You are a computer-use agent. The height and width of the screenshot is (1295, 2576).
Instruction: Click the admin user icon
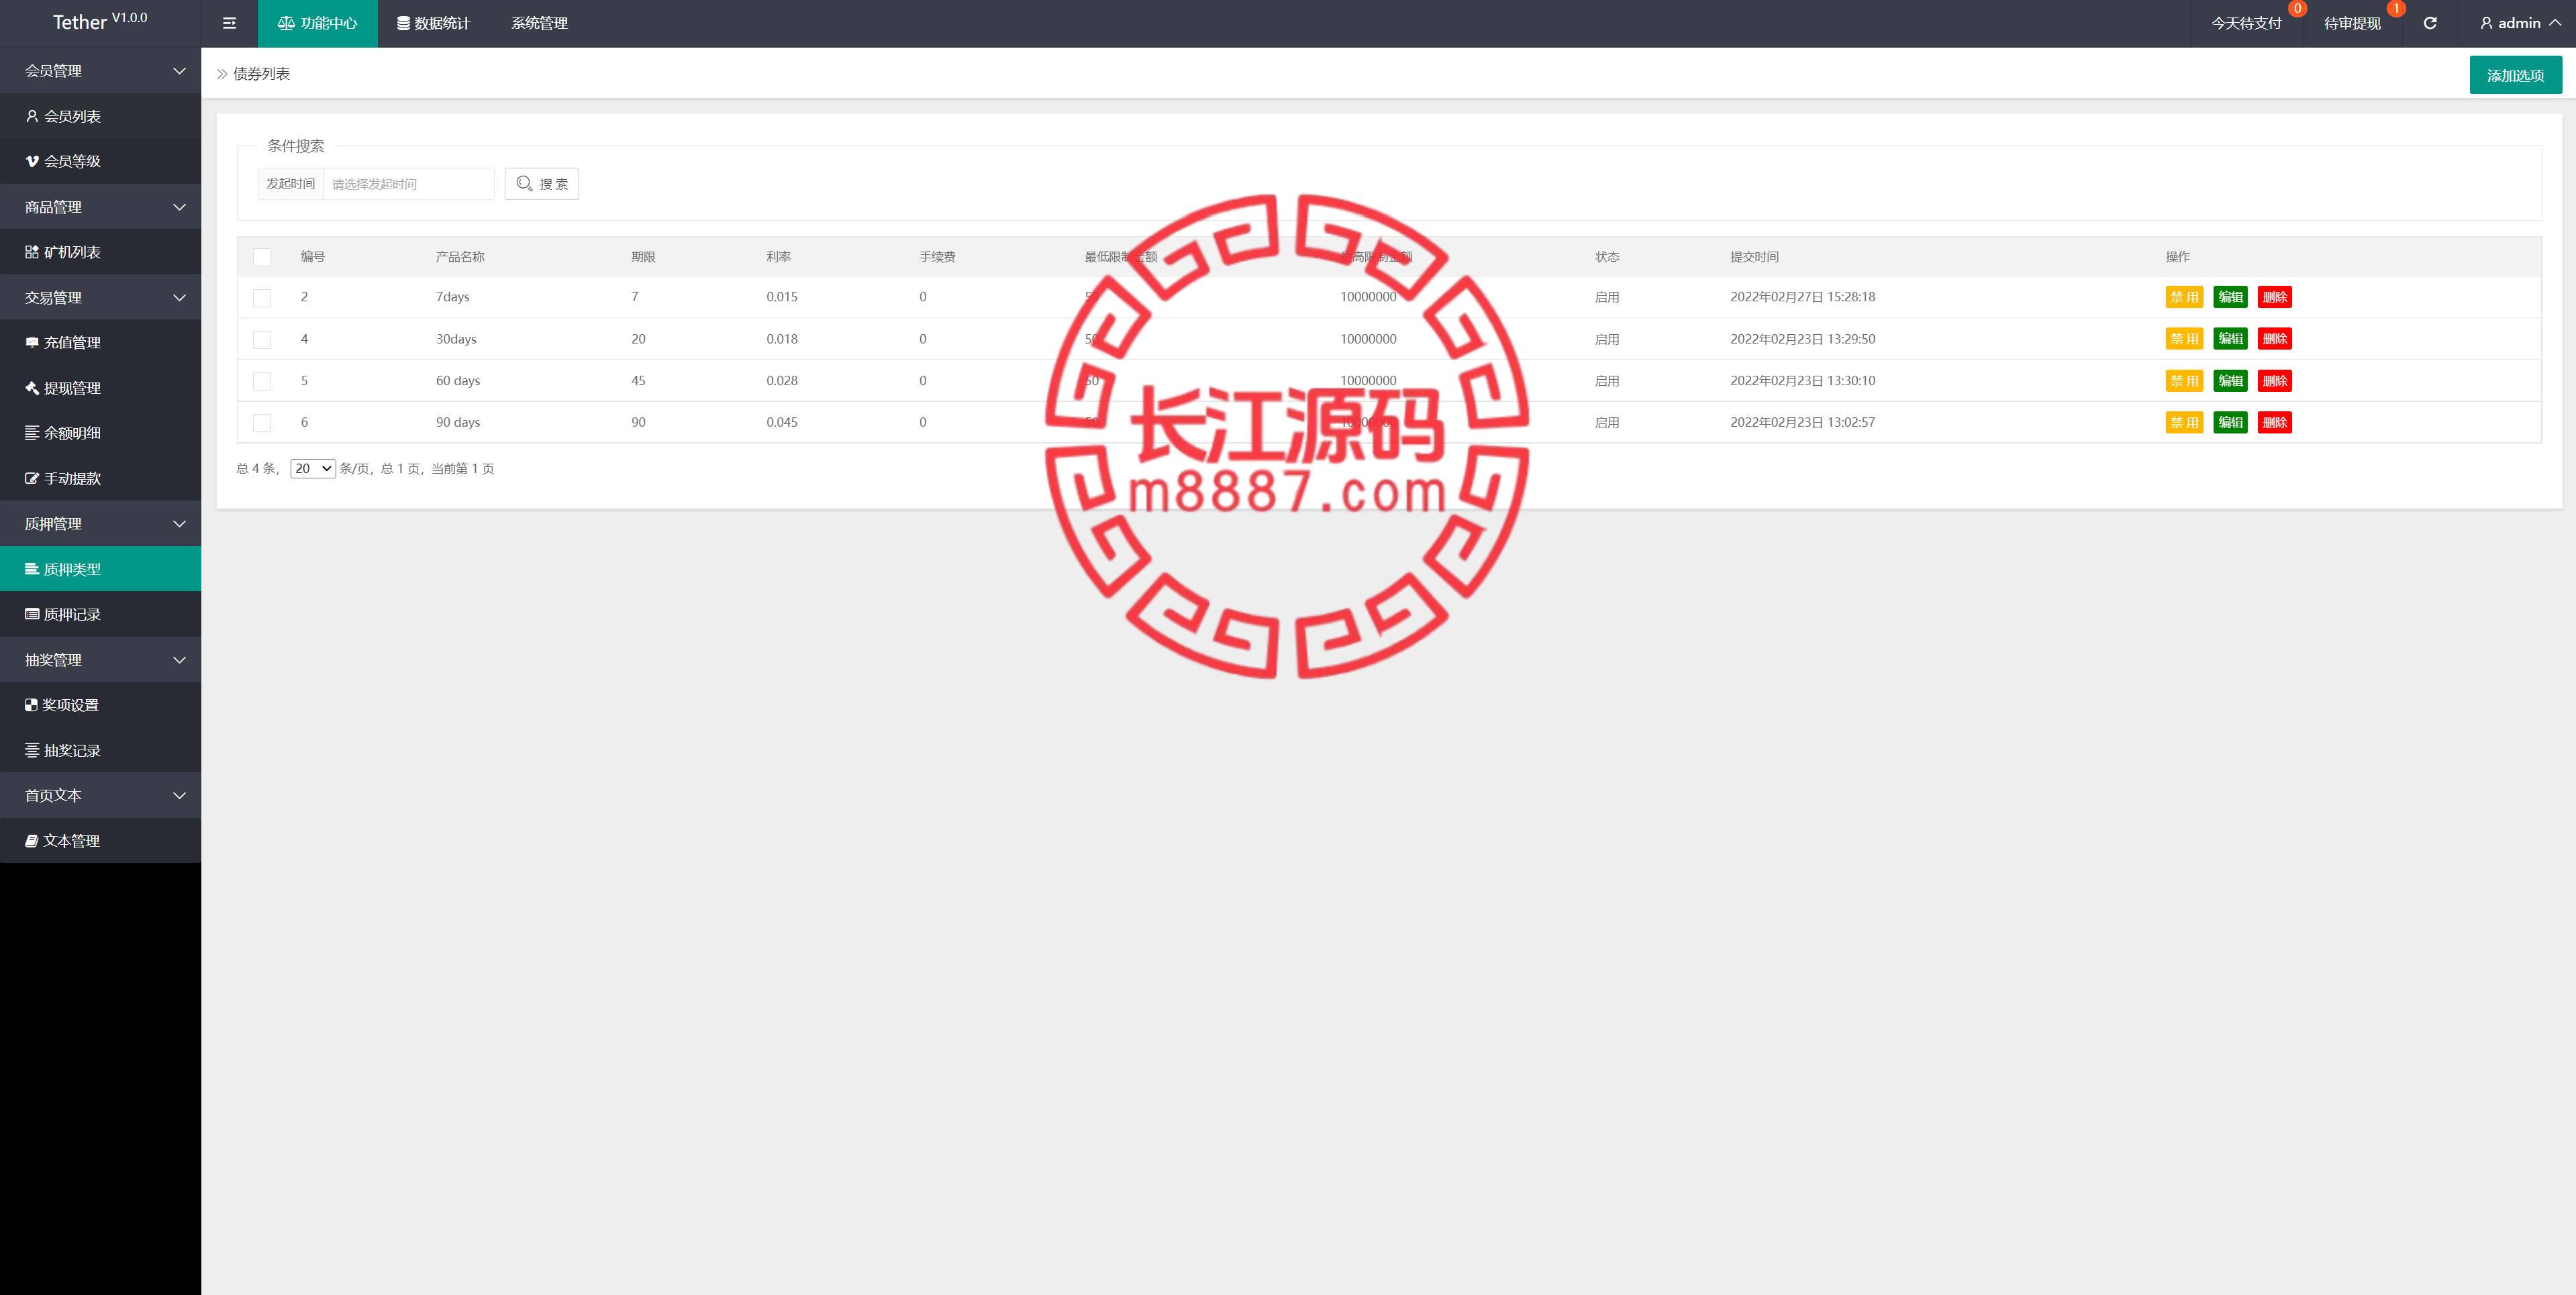2486,23
